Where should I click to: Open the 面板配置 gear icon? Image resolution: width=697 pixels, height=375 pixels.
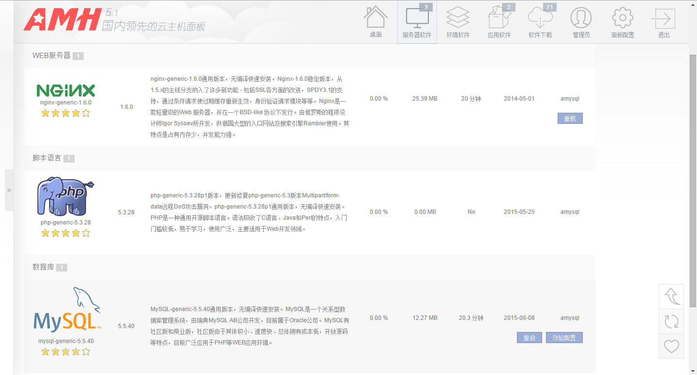(x=622, y=18)
